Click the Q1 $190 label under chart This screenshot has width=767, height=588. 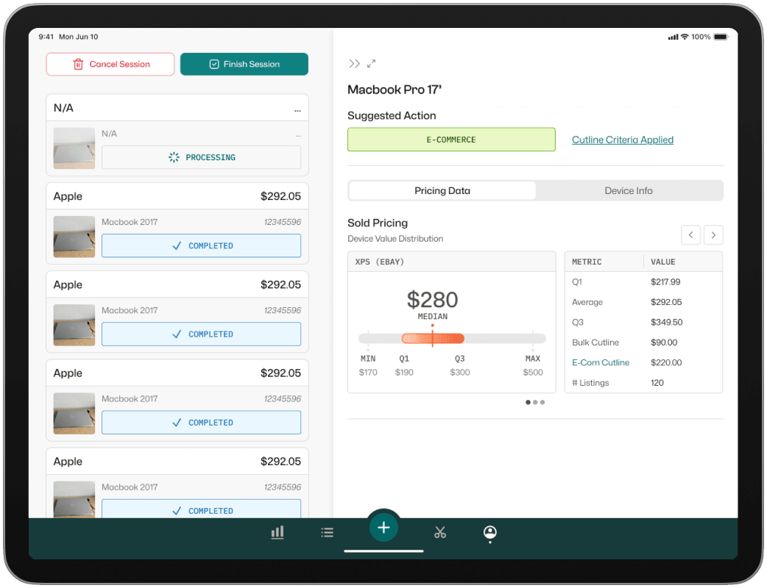coord(404,365)
